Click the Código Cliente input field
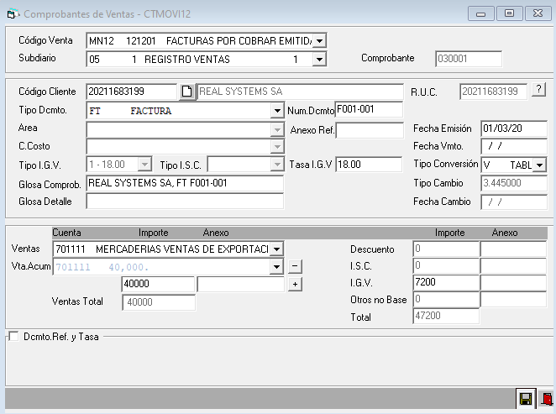This screenshot has height=414, width=556. point(132,92)
